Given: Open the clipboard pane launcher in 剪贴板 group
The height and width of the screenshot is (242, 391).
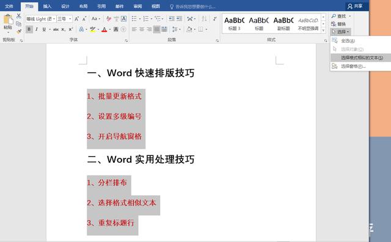Looking at the screenshot, I should [21, 41].
